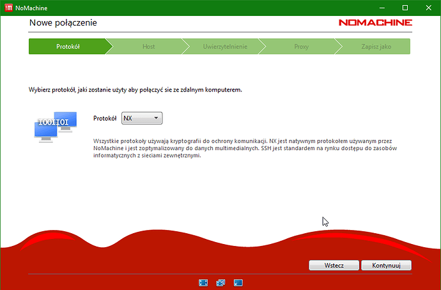Maximize the NoMachine window

pyautogui.click(x=405, y=8)
